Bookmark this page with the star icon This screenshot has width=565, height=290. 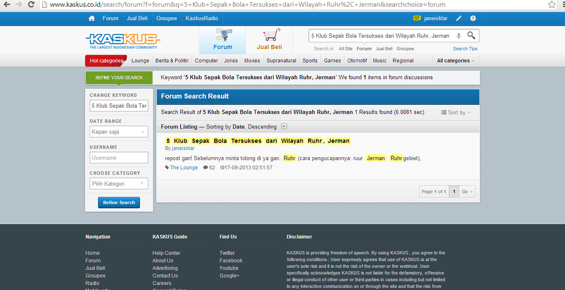click(552, 4)
